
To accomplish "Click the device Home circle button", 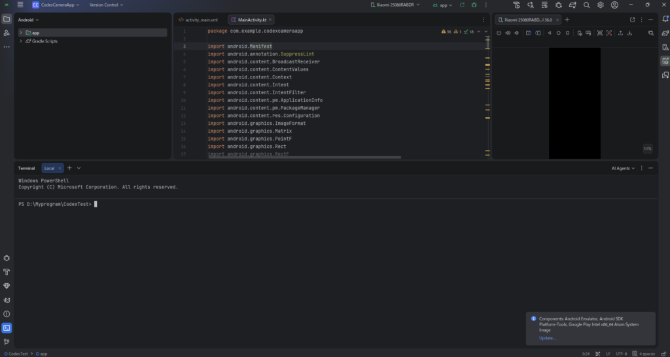I will pos(559,33).
